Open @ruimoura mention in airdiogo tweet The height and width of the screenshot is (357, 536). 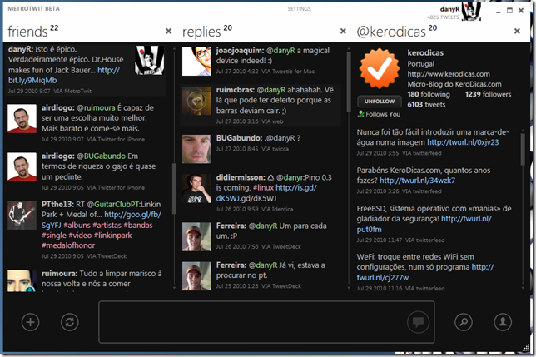pos(96,108)
